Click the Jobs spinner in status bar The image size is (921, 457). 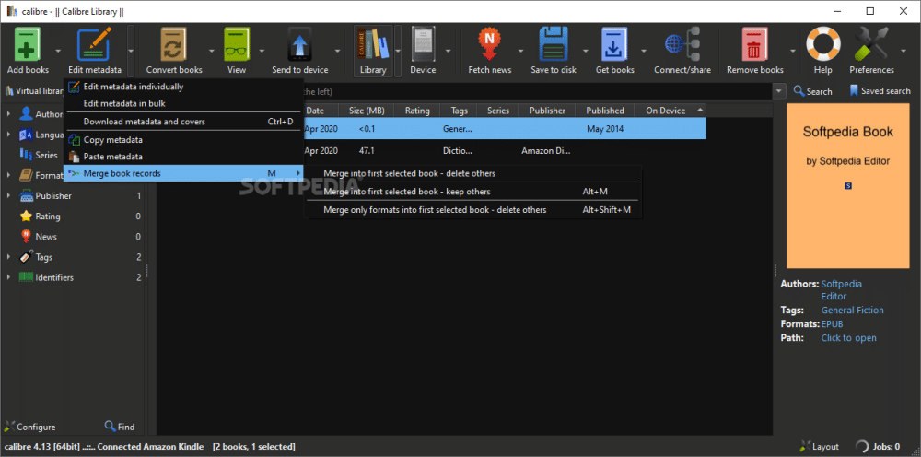(x=862, y=447)
